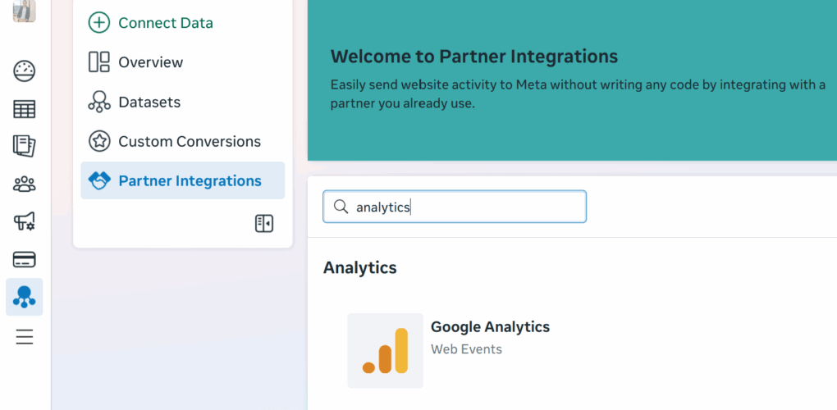Open the Google Analytics integration title
The height and width of the screenshot is (410, 837).
click(490, 327)
